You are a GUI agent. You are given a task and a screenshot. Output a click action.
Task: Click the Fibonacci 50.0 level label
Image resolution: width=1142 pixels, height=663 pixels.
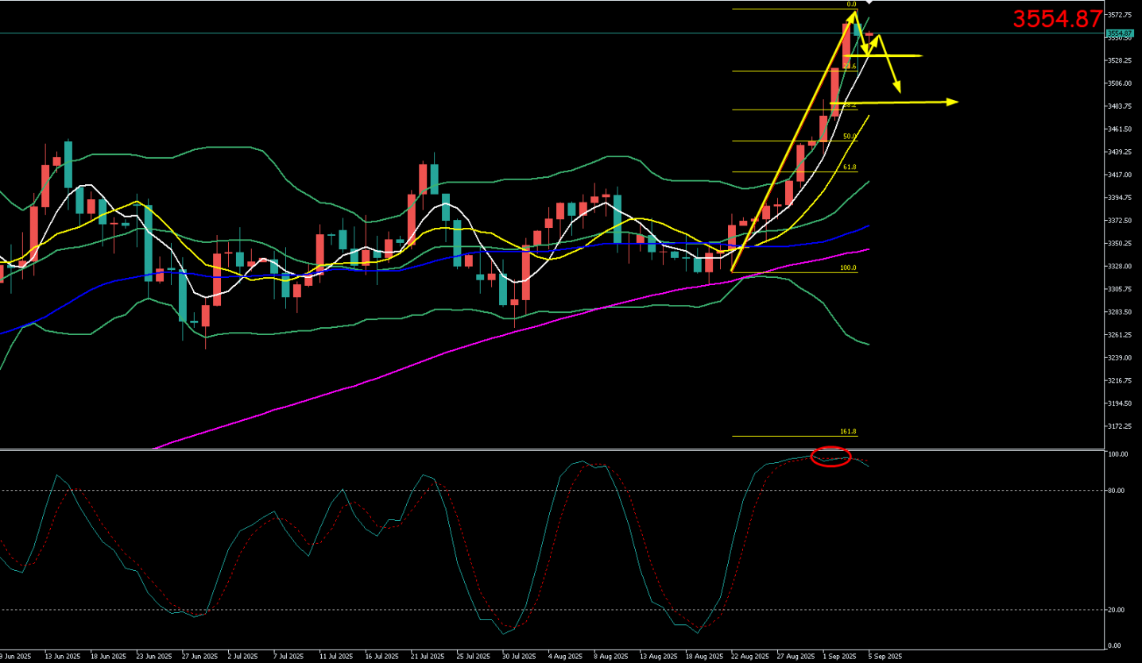(850, 137)
